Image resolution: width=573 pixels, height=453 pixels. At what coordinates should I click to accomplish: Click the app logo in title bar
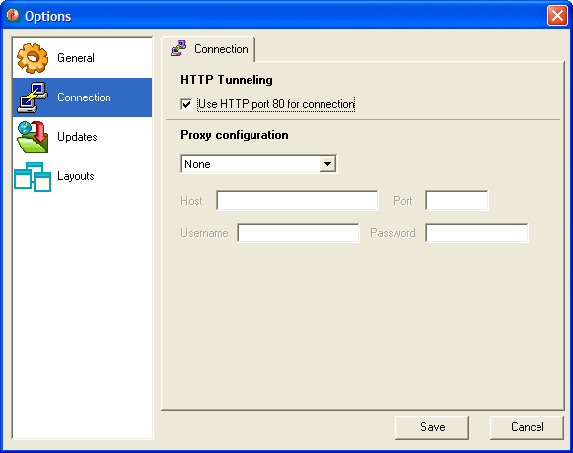click(x=13, y=16)
